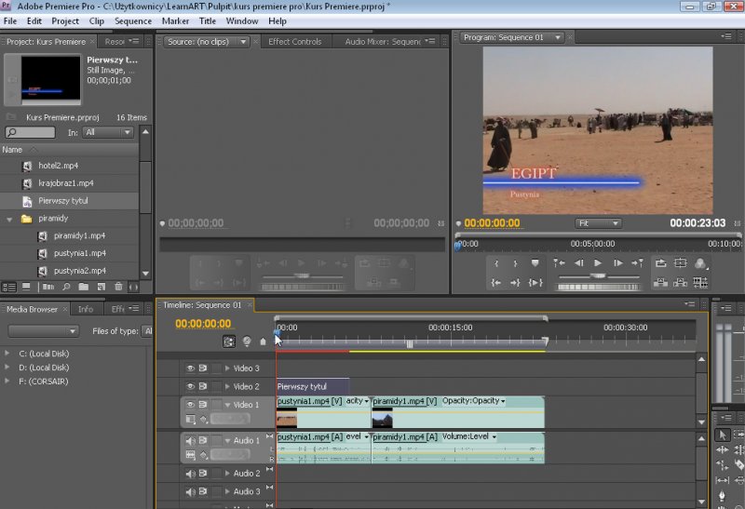Collapse the Video 1 track

pos(227,405)
